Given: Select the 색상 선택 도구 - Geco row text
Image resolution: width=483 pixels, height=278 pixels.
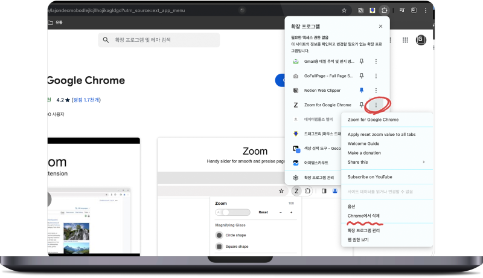Looking at the screenshot, I should 322,148.
